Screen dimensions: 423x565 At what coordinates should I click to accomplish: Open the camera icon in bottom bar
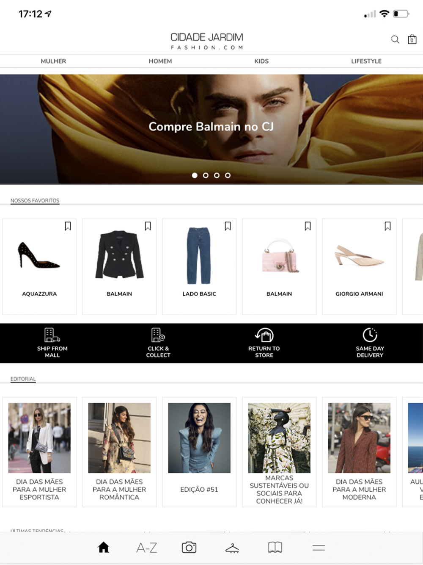tap(189, 547)
